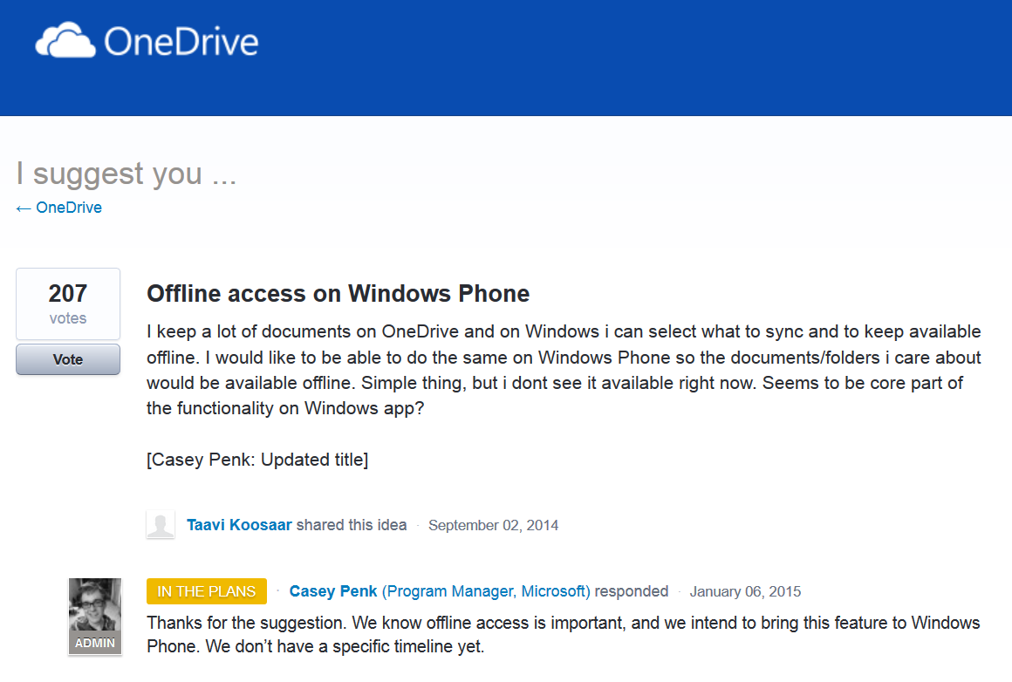Click Taavi Koosaar's default avatar icon
This screenshot has height=682, width=1012.
161,524
